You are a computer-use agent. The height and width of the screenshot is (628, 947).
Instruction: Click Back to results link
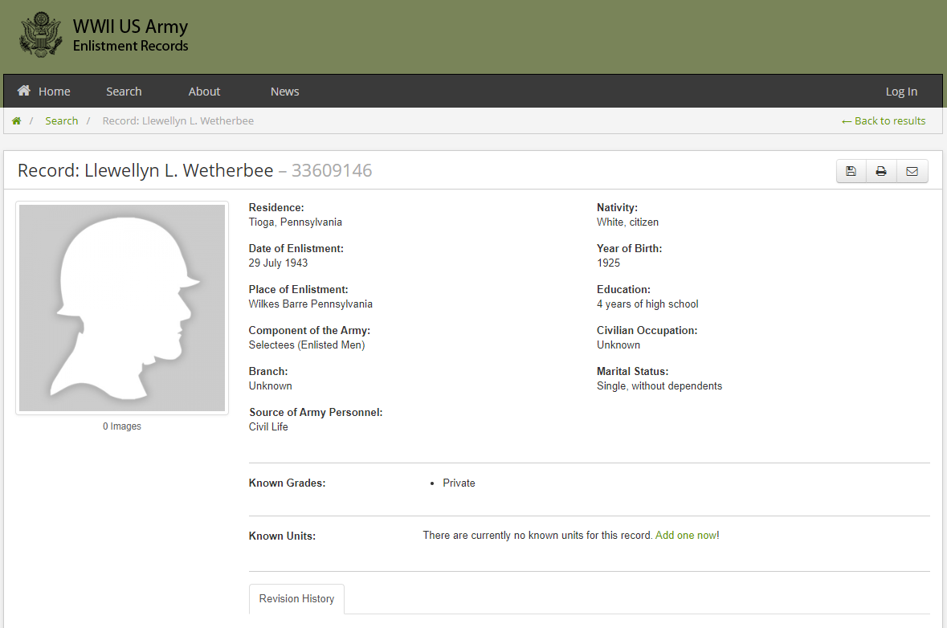[x=883, y=120]
